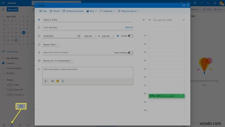Viewport: 225px width, 127px height.
Task: Toggle the All day switch
Action: [x=130, y=36]
